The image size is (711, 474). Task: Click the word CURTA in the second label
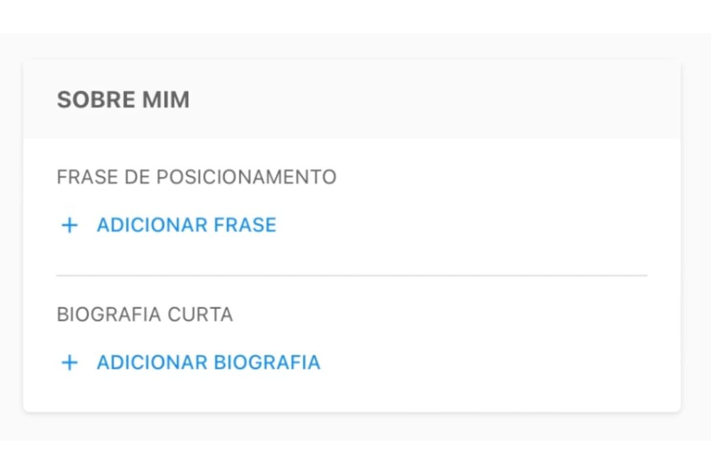[200, 315]
